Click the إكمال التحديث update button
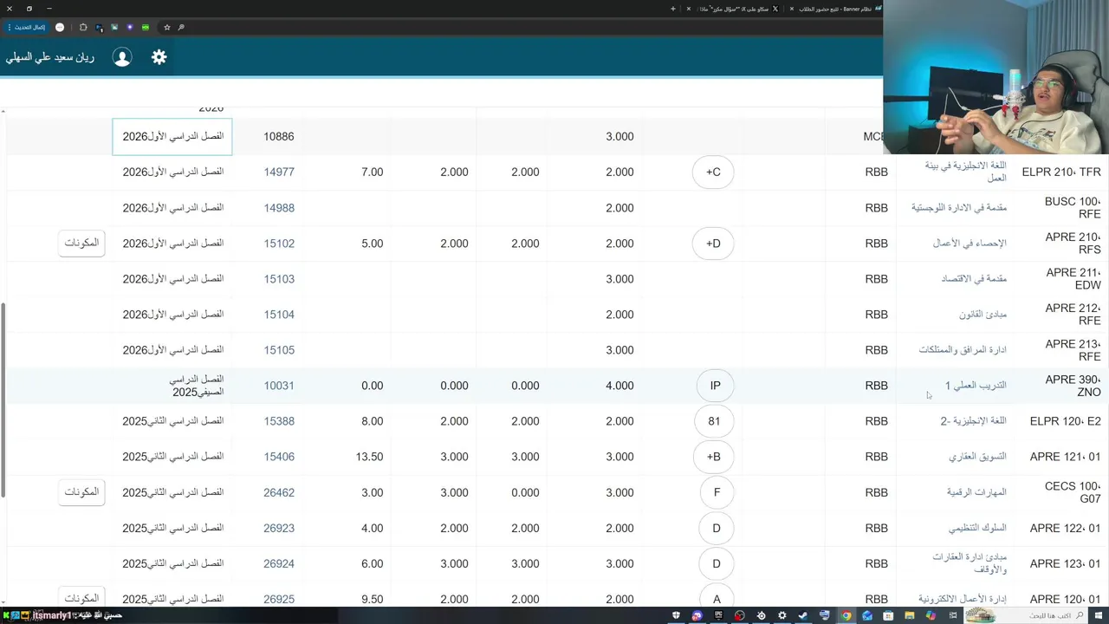The width and height of the screenshot is (1109, 624). 26,27
